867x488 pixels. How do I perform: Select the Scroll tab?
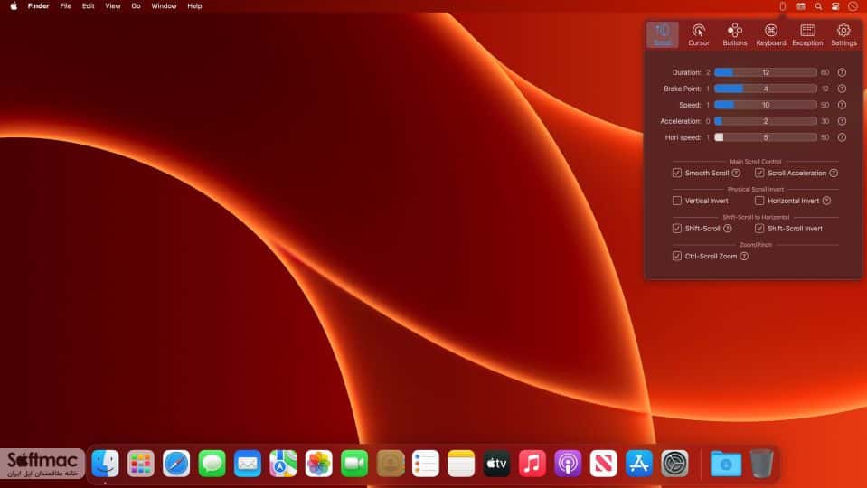coord(663,34)
